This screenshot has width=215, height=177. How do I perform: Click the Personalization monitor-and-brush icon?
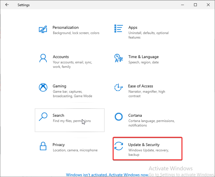tap(43, 29)
